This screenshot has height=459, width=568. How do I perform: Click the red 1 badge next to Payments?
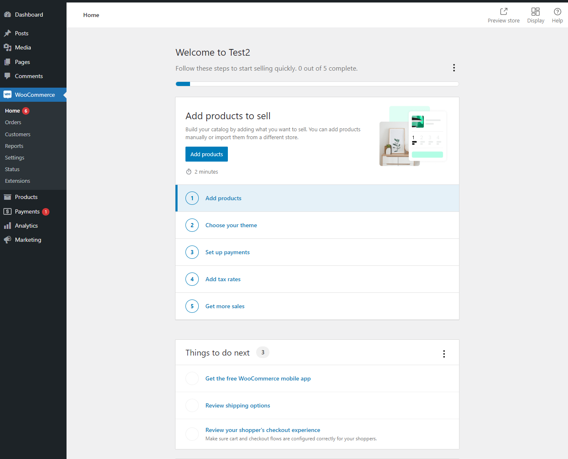pos(46,212)
